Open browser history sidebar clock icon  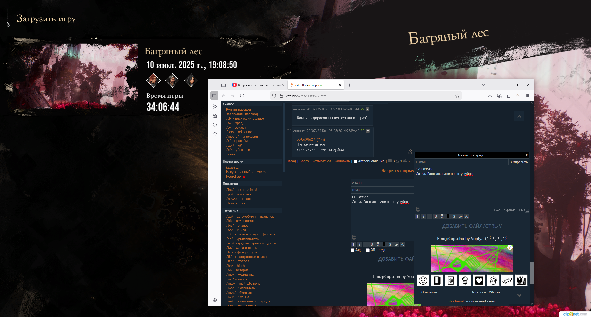(215, 125)
